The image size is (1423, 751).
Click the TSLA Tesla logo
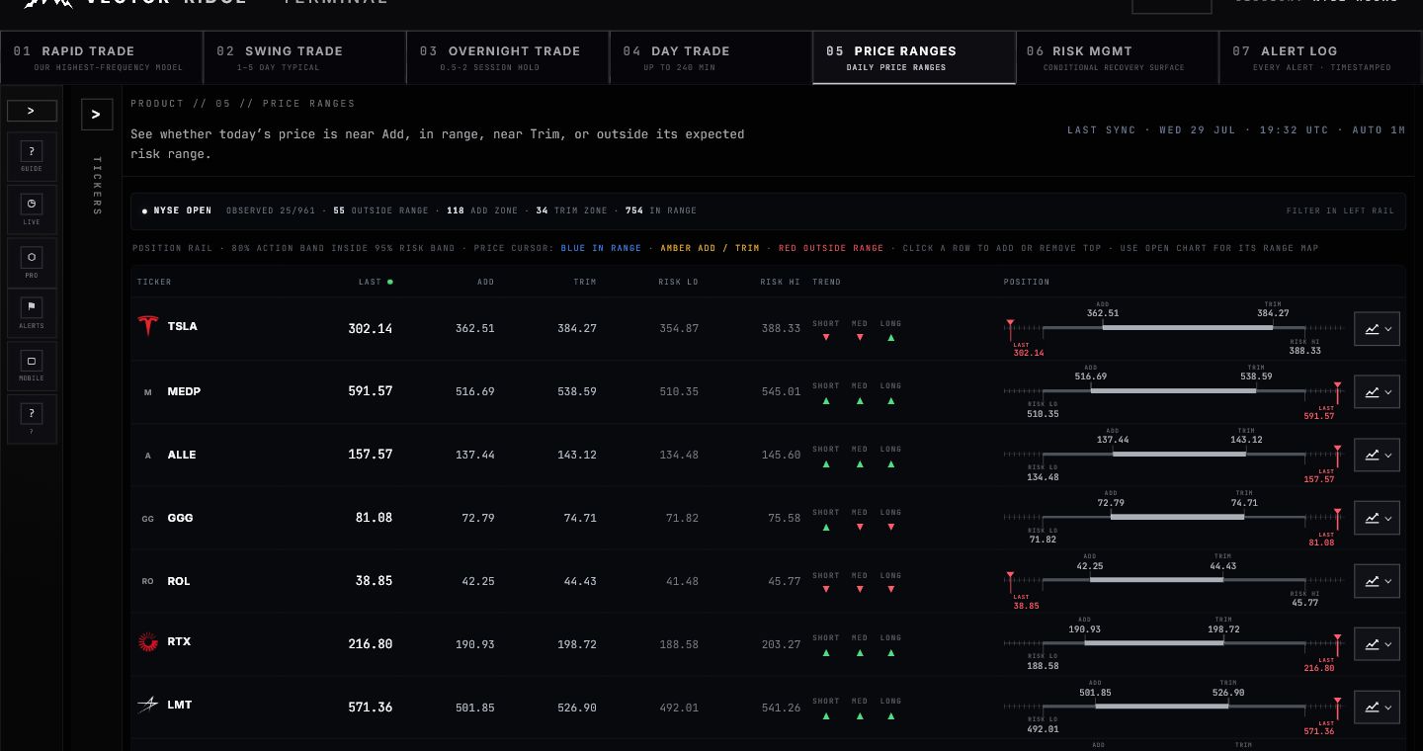coord(148,325)
